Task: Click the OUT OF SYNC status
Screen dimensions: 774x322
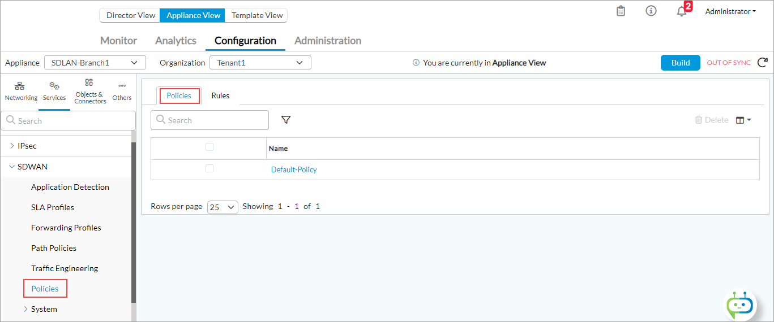Action: (x=729, y=63)
